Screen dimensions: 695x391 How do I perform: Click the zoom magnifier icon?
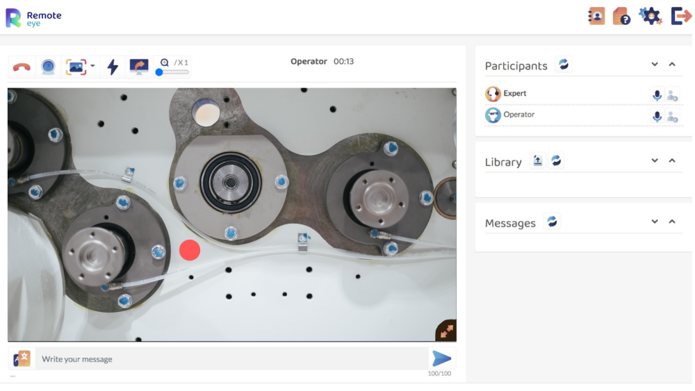pyautogui.click(x=165, y=63)
